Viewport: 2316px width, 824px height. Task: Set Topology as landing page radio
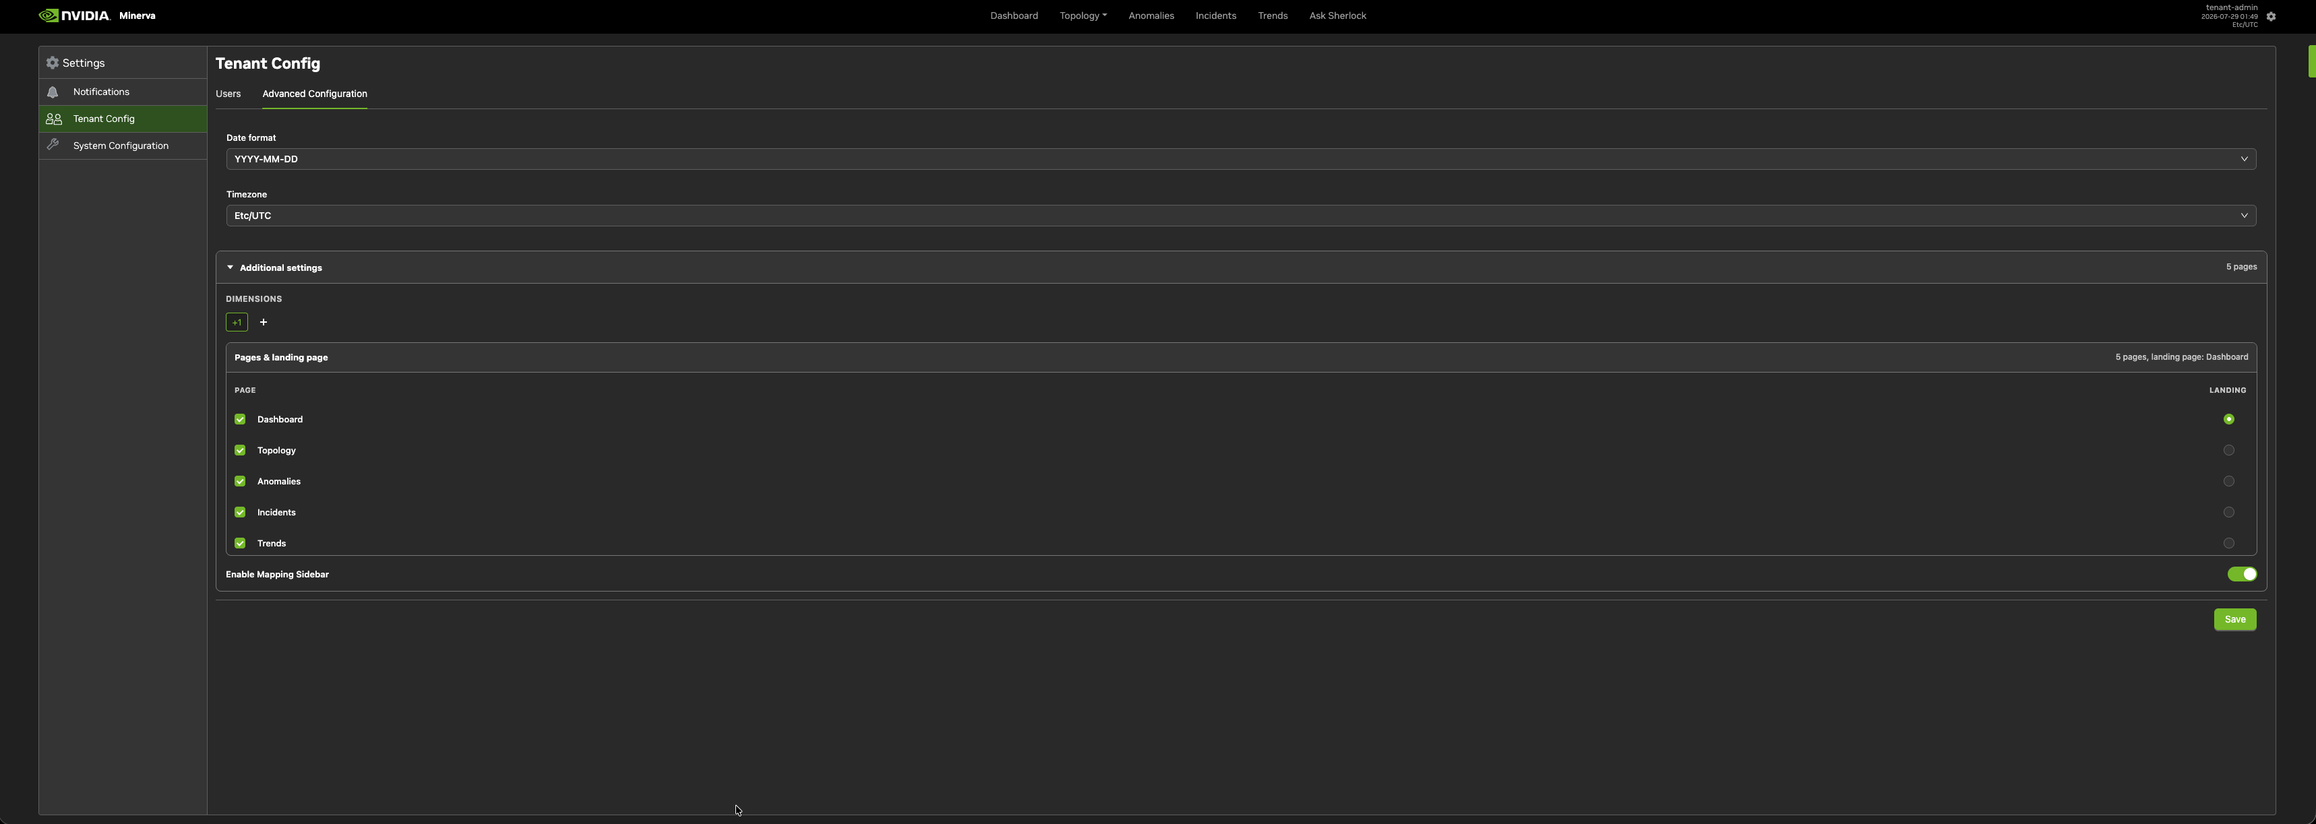[2229, 450]
